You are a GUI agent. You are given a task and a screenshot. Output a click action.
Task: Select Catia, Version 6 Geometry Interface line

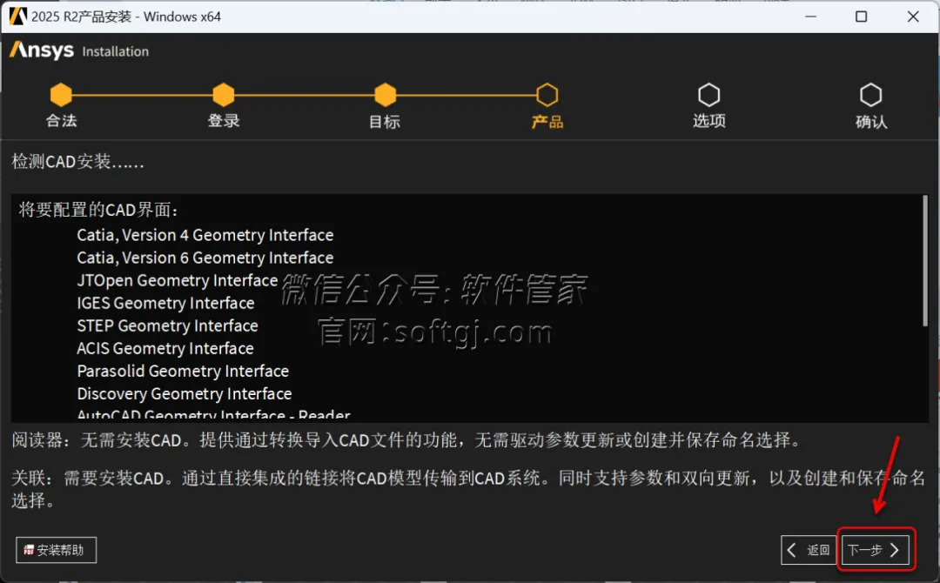(205, 258)
